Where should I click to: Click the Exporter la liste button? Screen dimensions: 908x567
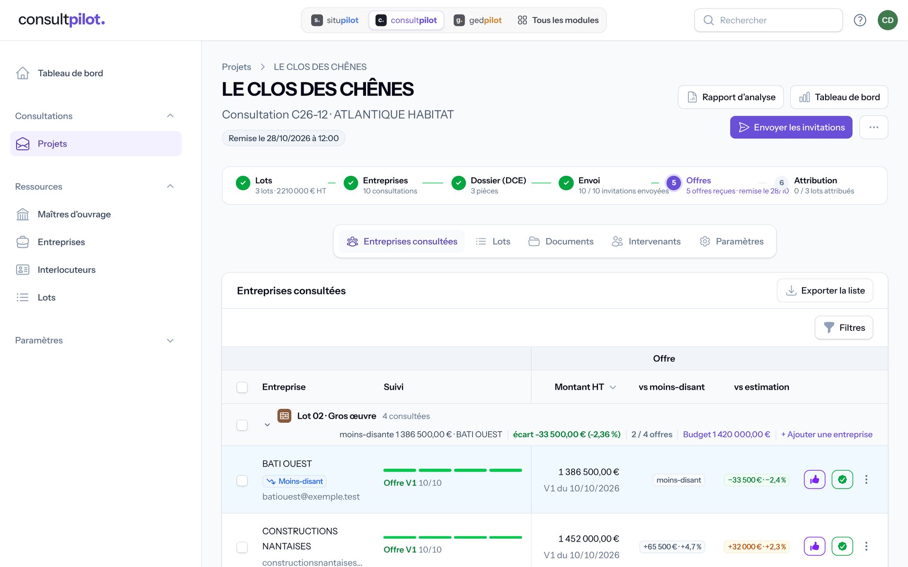[x=825, y=291]
